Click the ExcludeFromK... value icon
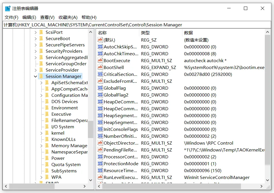Viewport: 274px width, 193px height. point(100,81)
